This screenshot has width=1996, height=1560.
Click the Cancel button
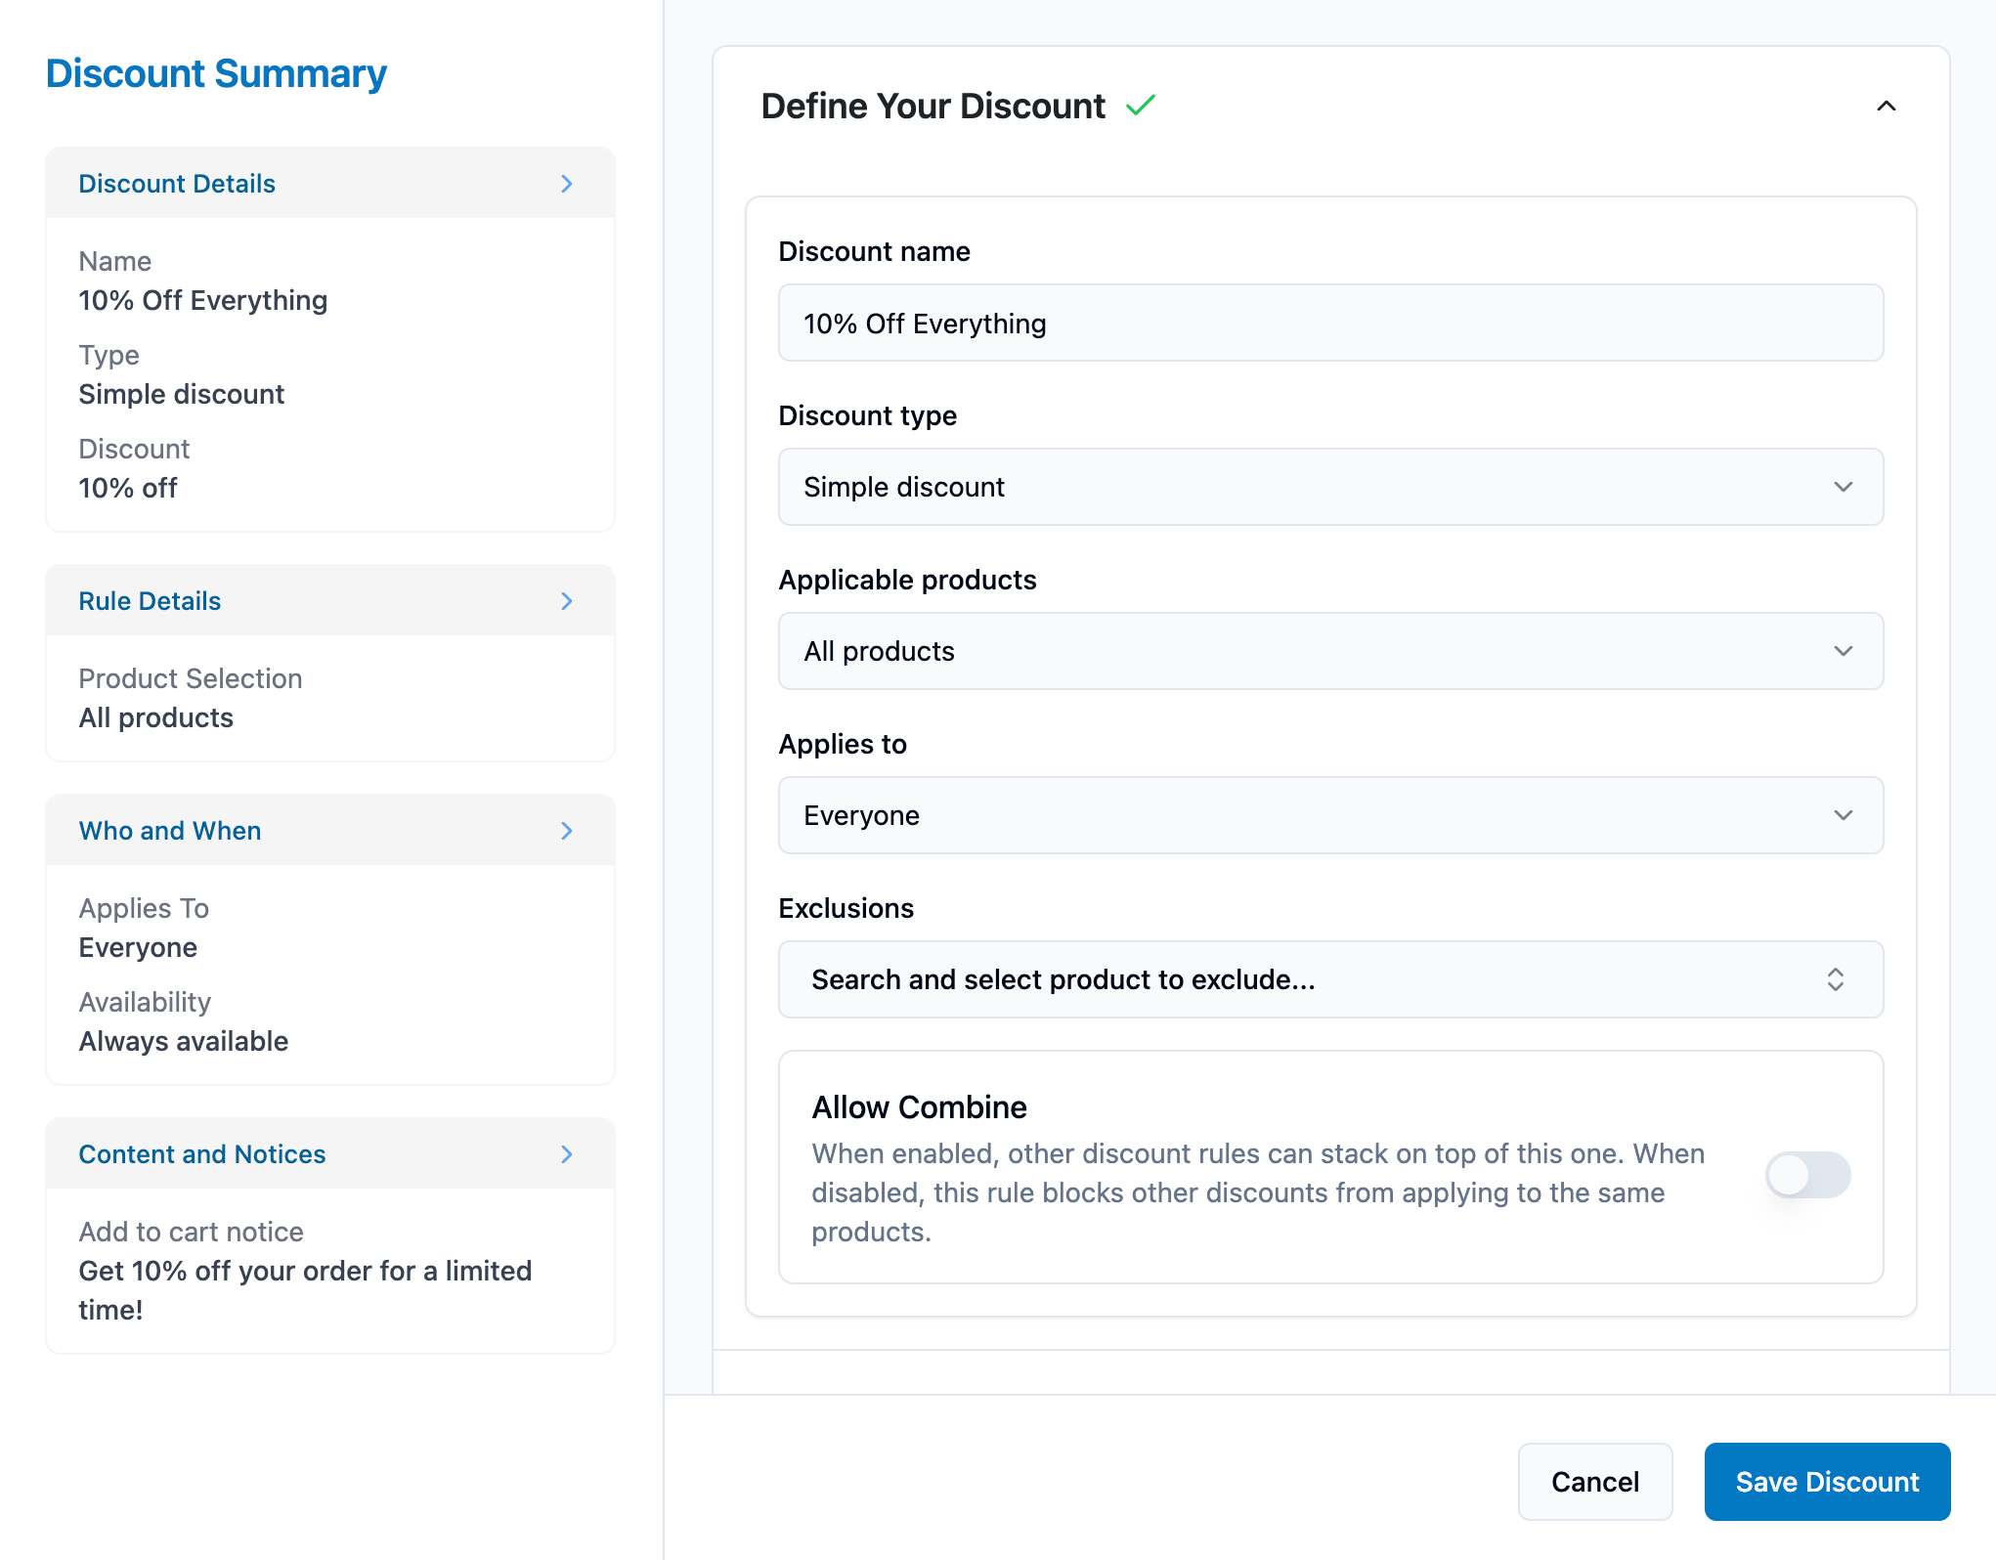tap(1595, 1482)
